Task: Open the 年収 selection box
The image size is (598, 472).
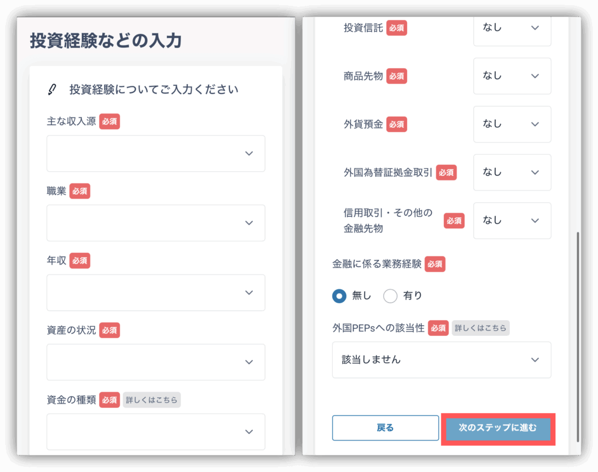Action: point(156,293)
